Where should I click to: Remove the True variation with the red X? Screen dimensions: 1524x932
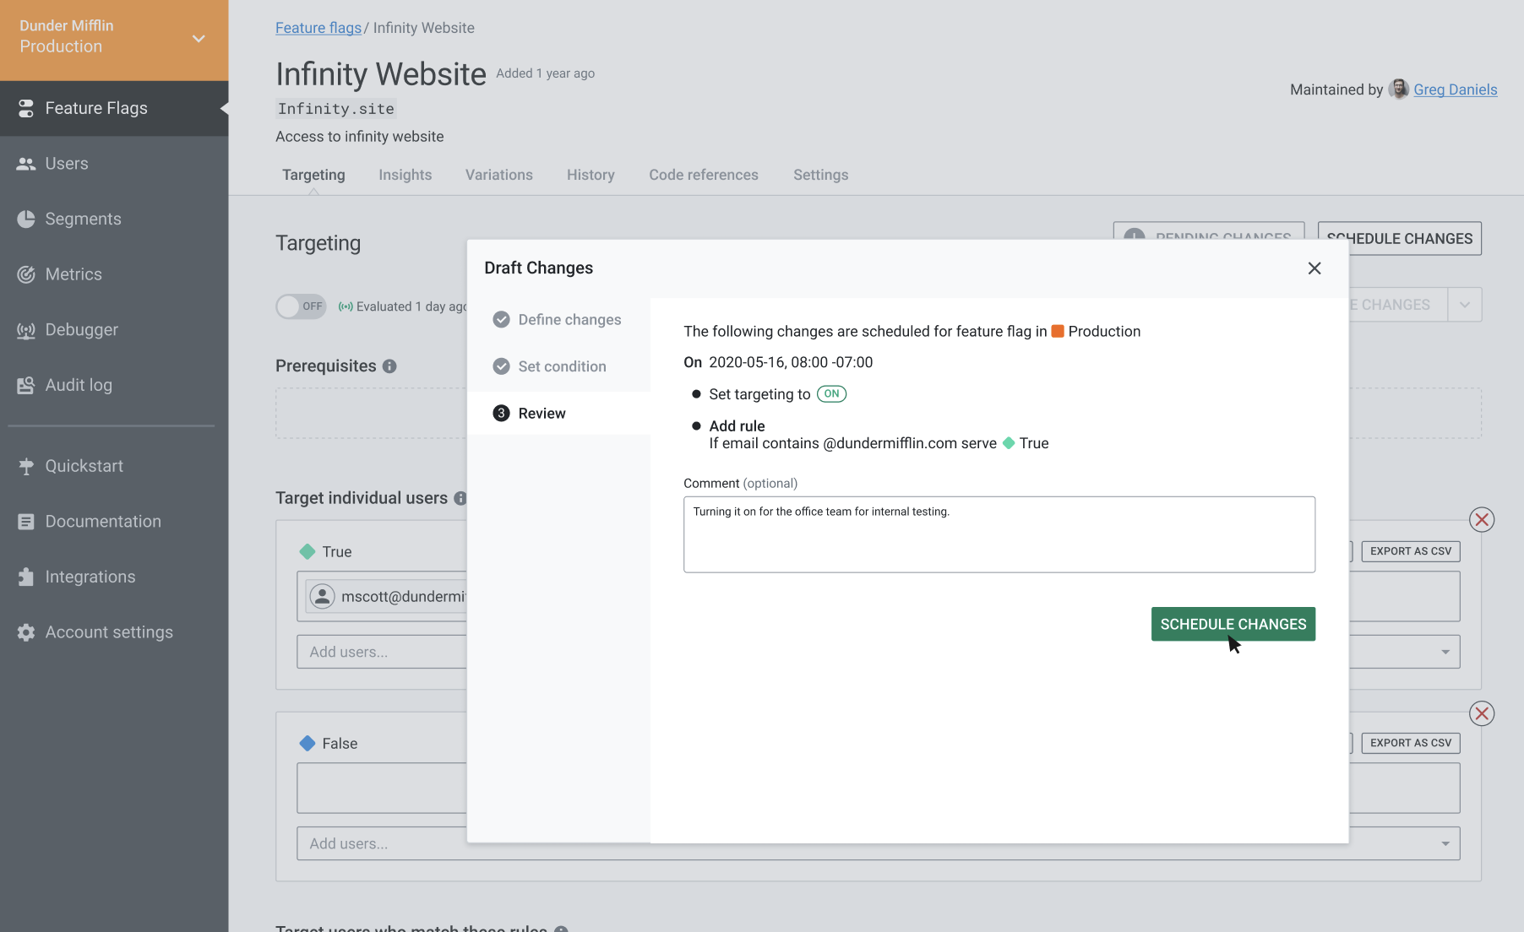click(1482, 519)
